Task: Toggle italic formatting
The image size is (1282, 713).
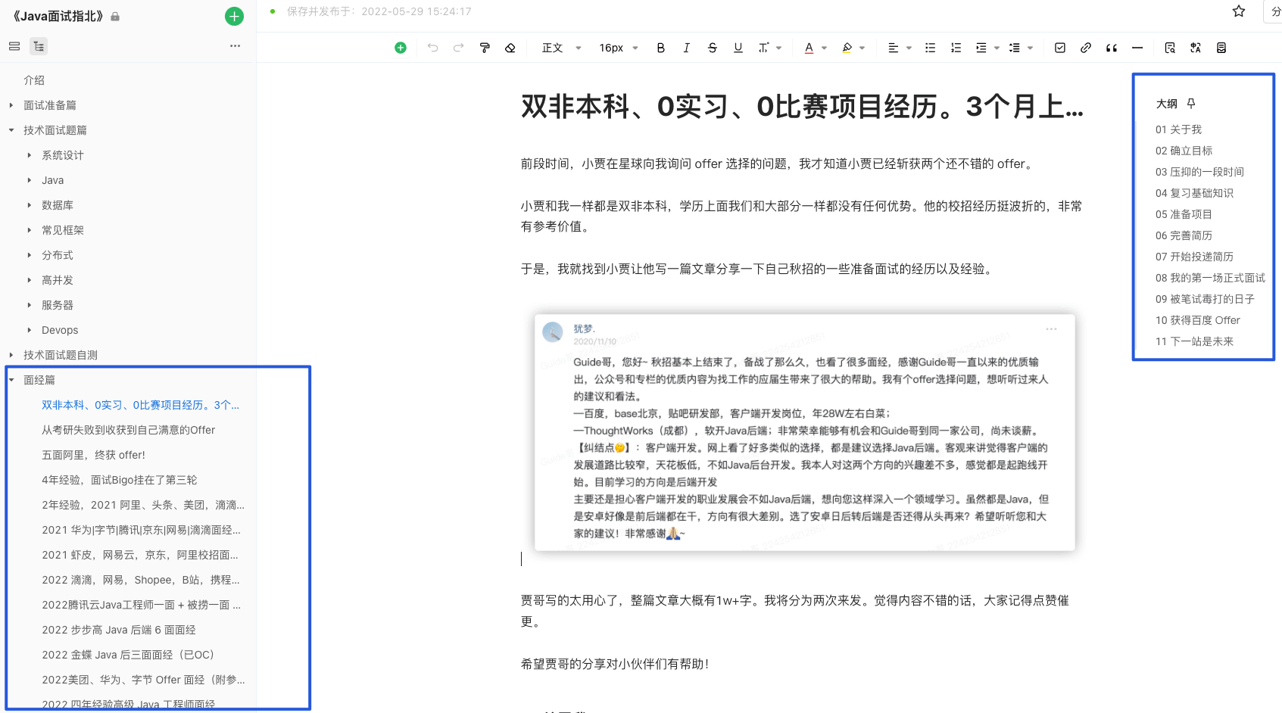Action: (686, 48)
